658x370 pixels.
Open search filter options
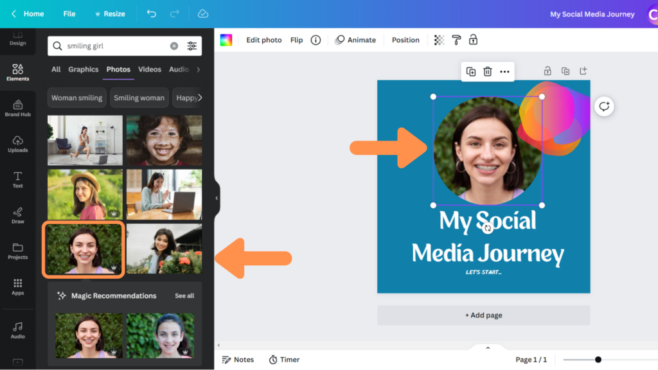tap(191, 46)
